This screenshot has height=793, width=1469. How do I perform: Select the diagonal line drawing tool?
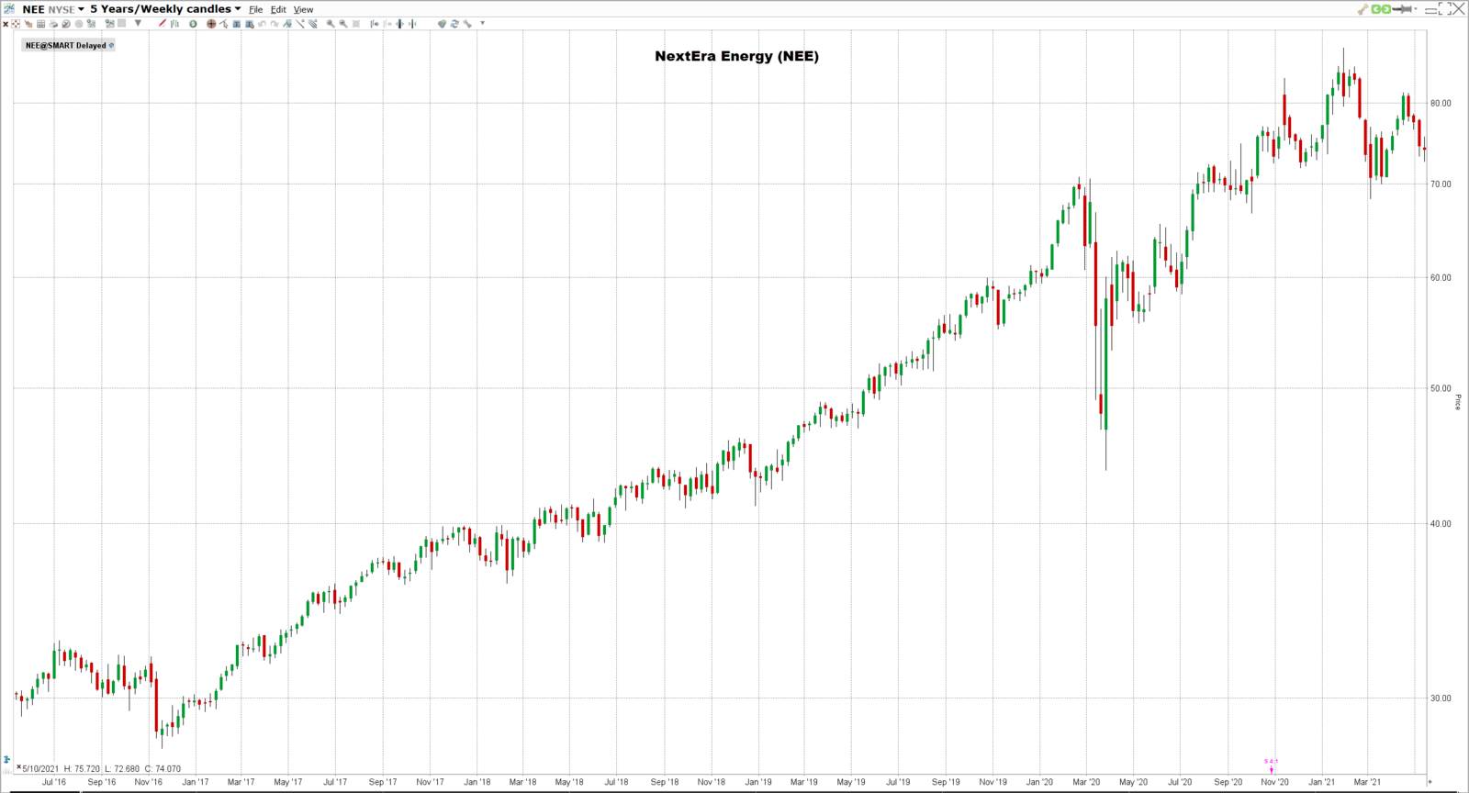[299, 23]
